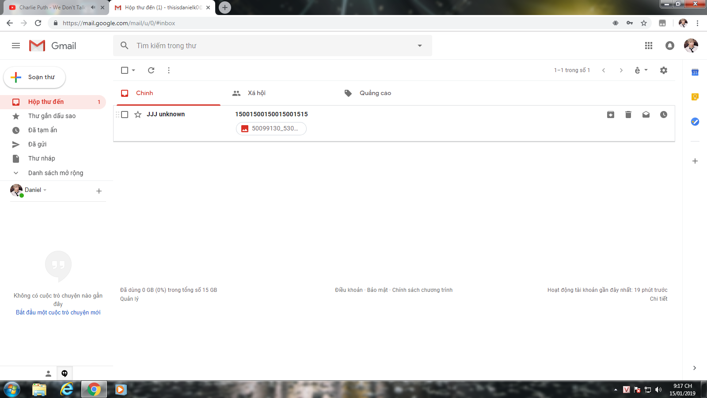
Task: Click Bắt đầu một cuộc trò chuyện mới link
Action: (58, 313)
